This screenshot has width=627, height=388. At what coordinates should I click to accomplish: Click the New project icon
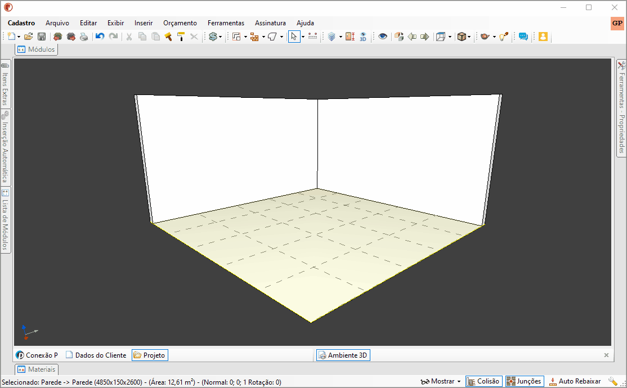12,37
